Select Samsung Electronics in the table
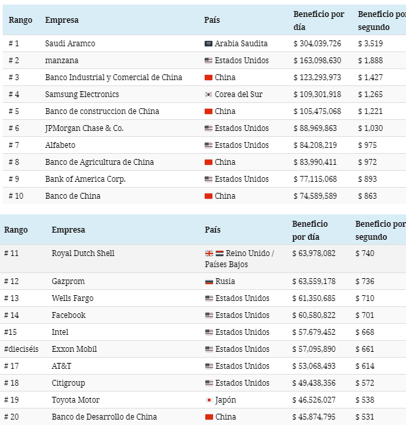The width and height of the screenshot is (406, 430). (82, 94)
